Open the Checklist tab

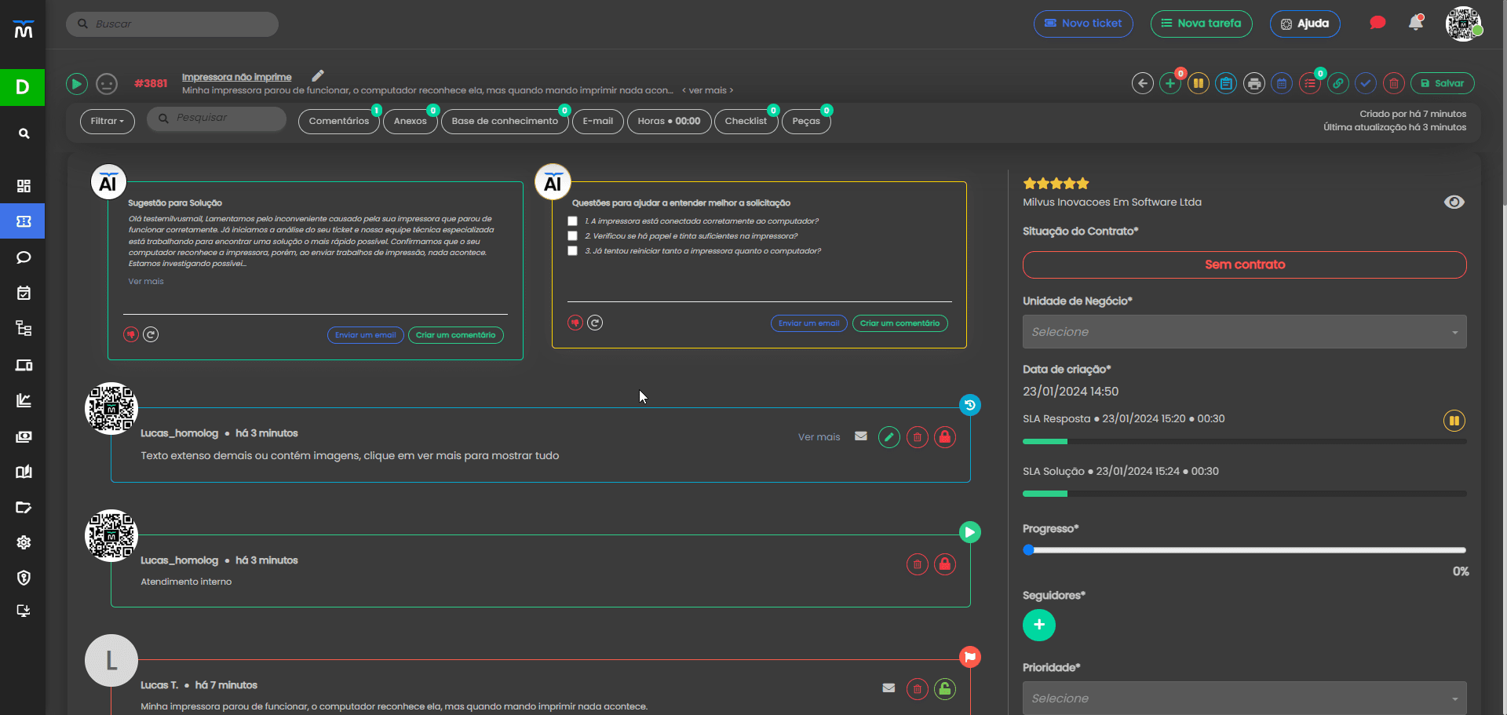click(x=746, y=121)
